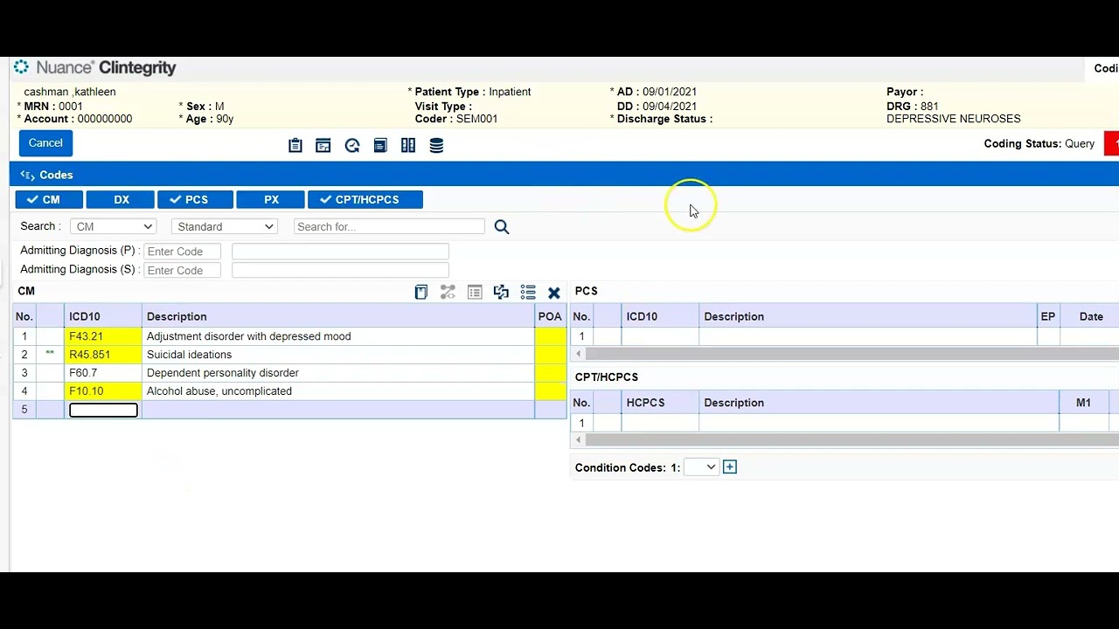Click the greyed branch mapping icon in CM panel
This screenshot has height=629, width=1119.
[x=448, y=293]
